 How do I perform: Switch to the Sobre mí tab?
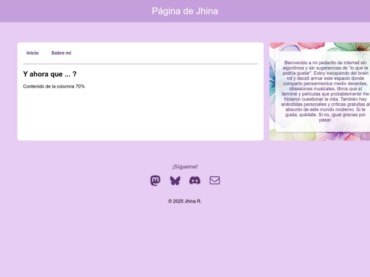pos(62,53)
